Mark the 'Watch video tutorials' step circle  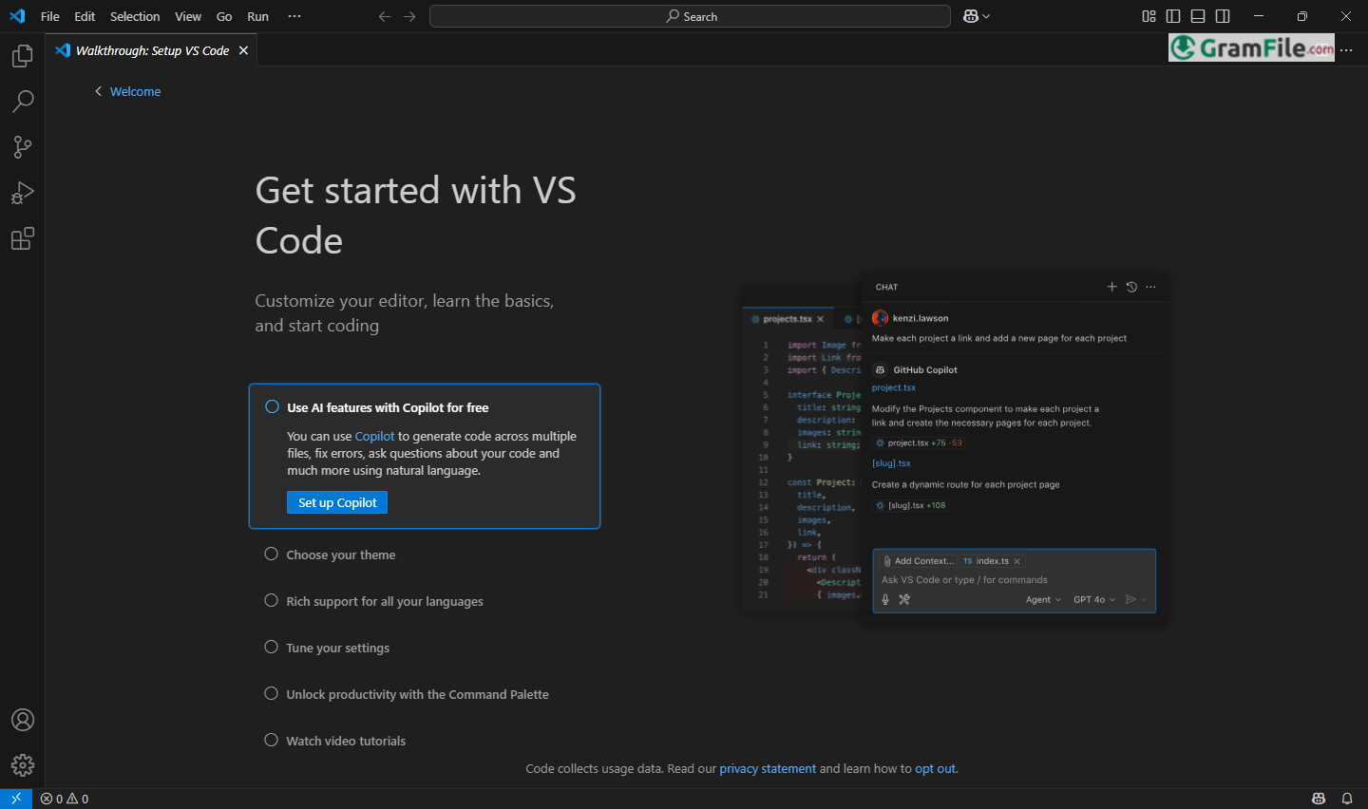[x=271, y=740]
